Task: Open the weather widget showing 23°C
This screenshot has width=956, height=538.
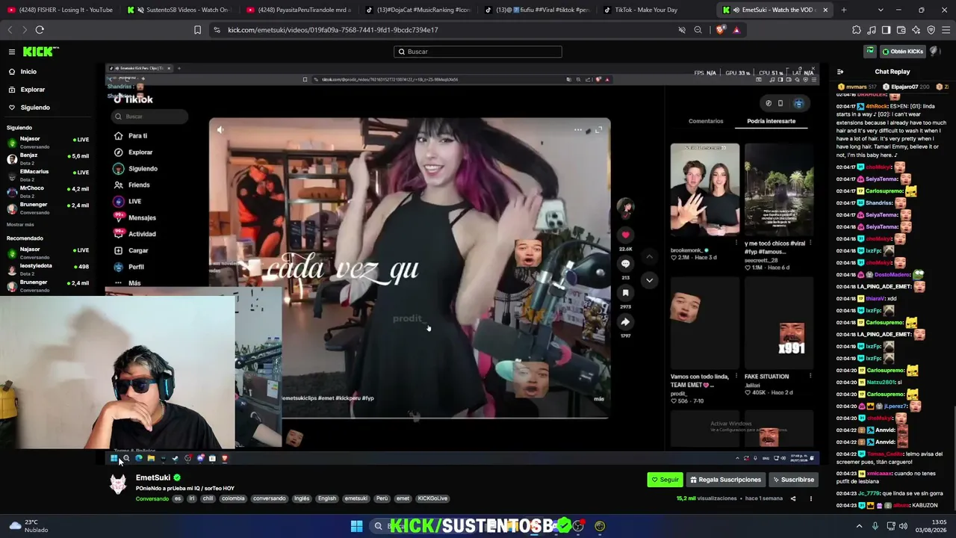Action: (27, 526)
